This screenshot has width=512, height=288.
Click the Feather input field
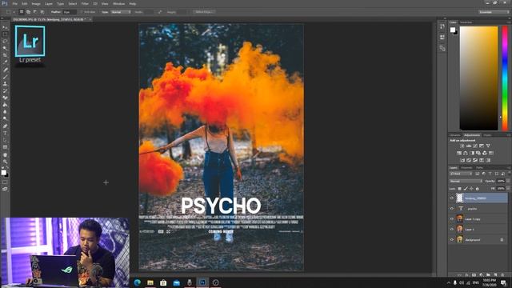coord(70,12)
